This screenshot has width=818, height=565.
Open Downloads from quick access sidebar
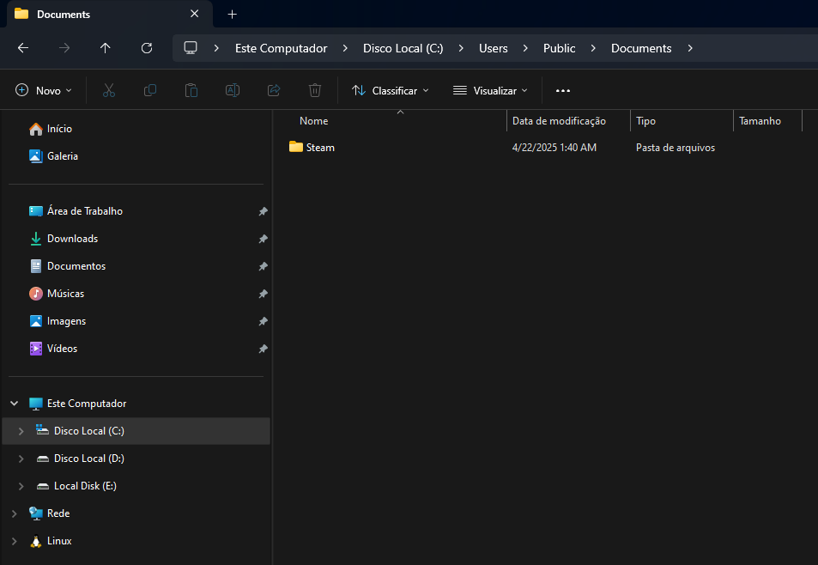click(72, 239)
